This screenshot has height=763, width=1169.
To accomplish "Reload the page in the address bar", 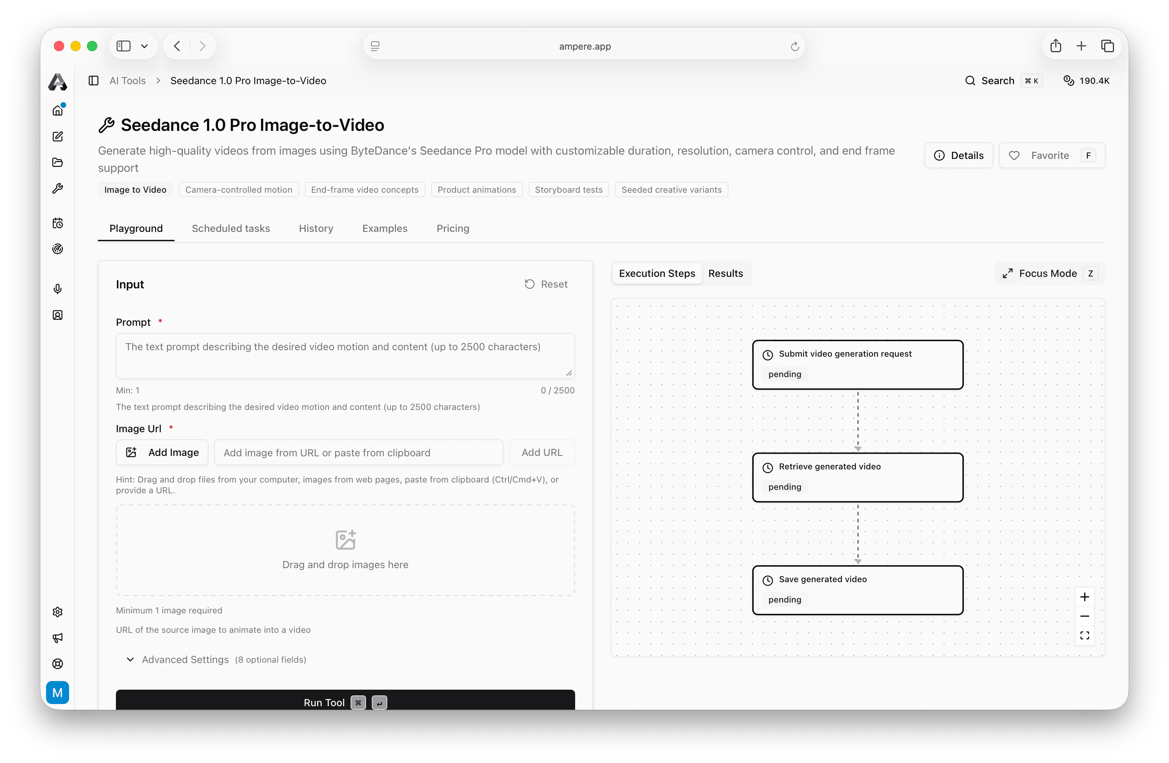I will [x=795, y=47].
